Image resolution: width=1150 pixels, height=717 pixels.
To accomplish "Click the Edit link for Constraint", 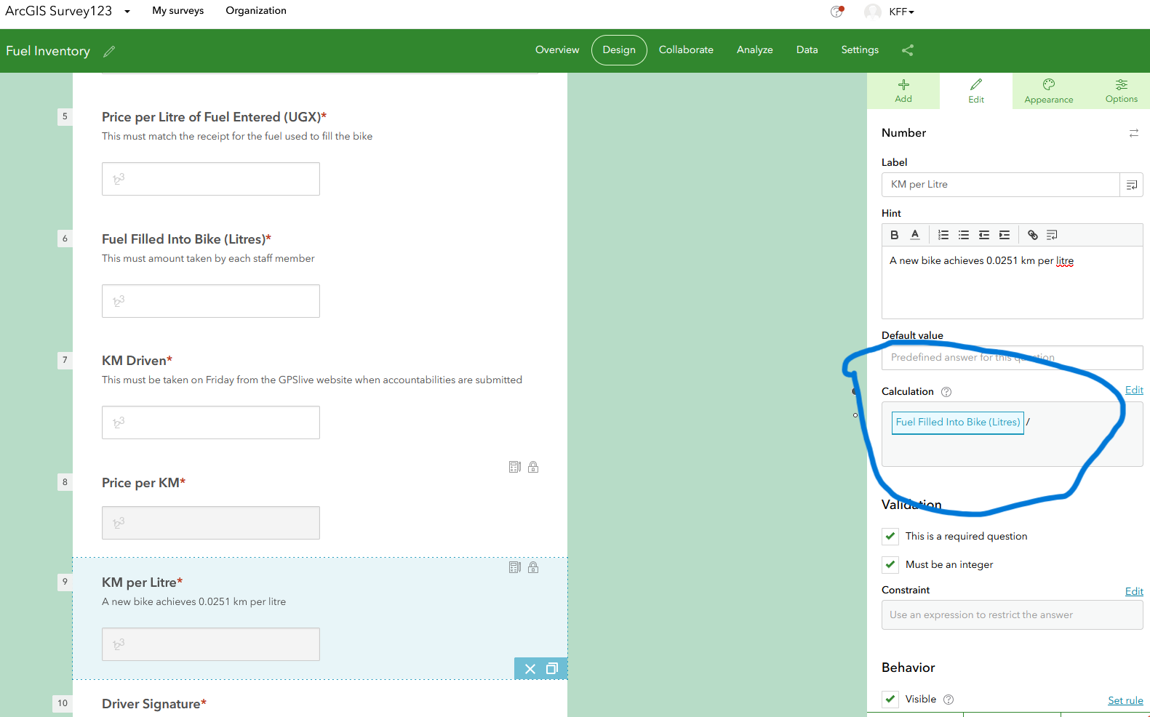I will (1134, 592).
